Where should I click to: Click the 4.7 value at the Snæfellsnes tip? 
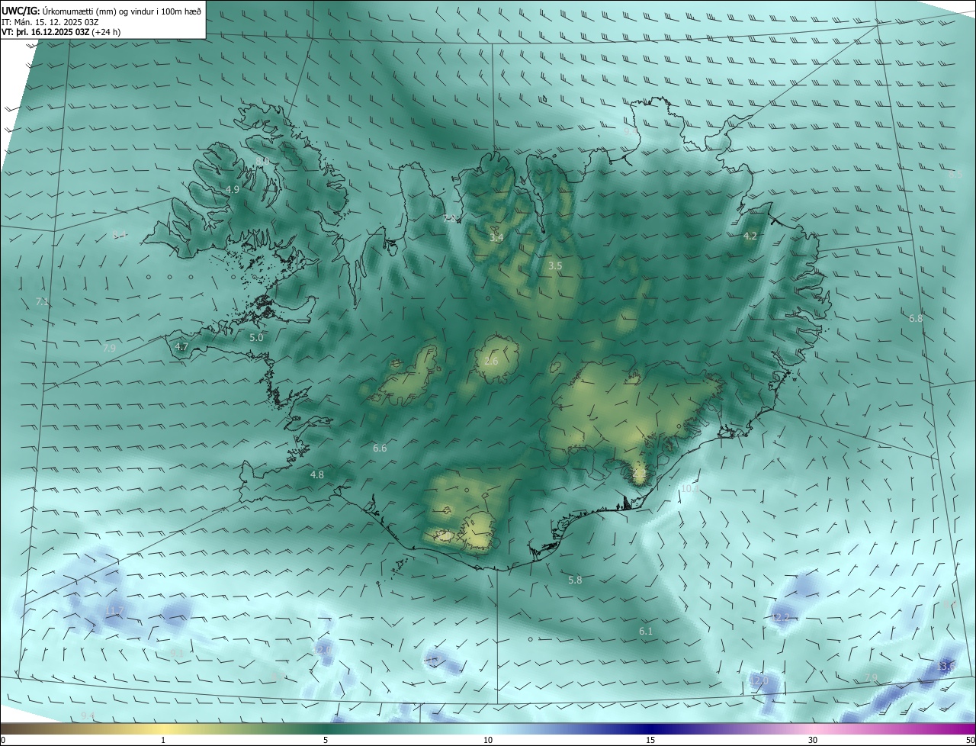coord(181,346)
